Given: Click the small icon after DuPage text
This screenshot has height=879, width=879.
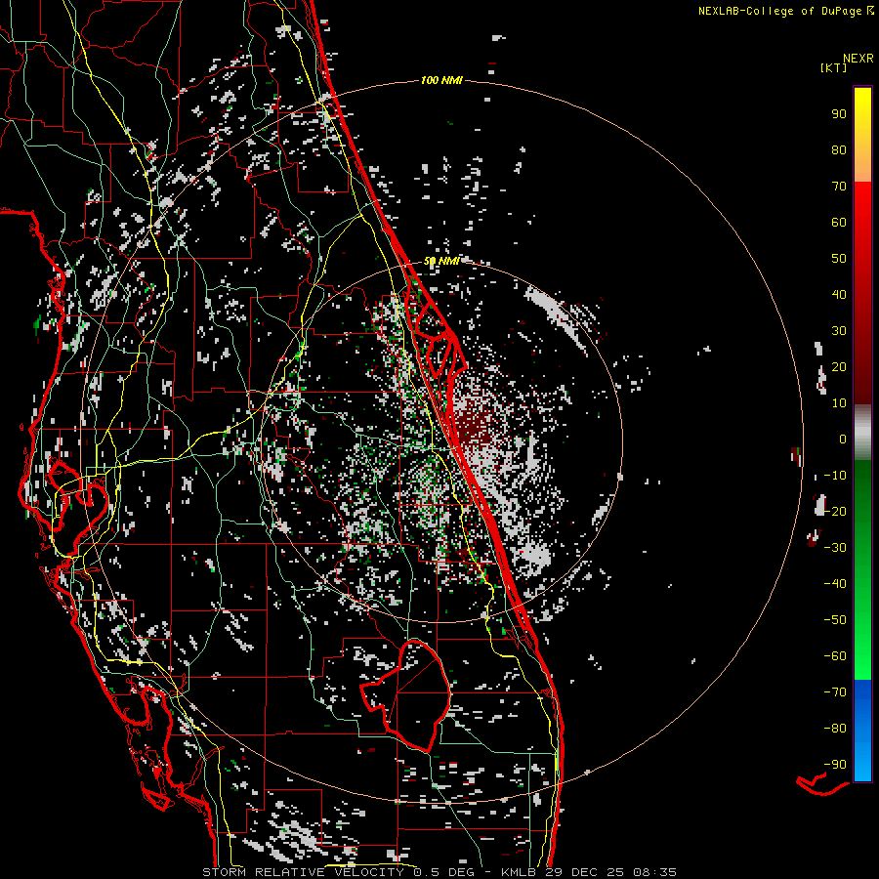Looking at the screenshot, I should click(869, 11).
